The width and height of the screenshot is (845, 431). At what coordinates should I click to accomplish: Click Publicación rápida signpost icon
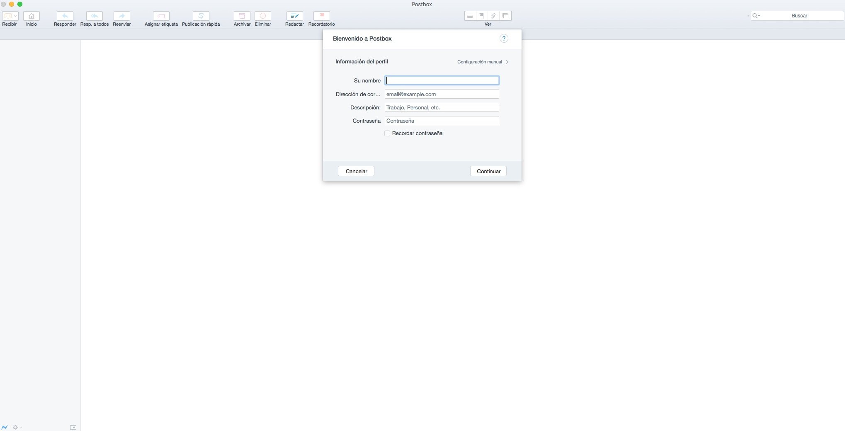(201, 16)
